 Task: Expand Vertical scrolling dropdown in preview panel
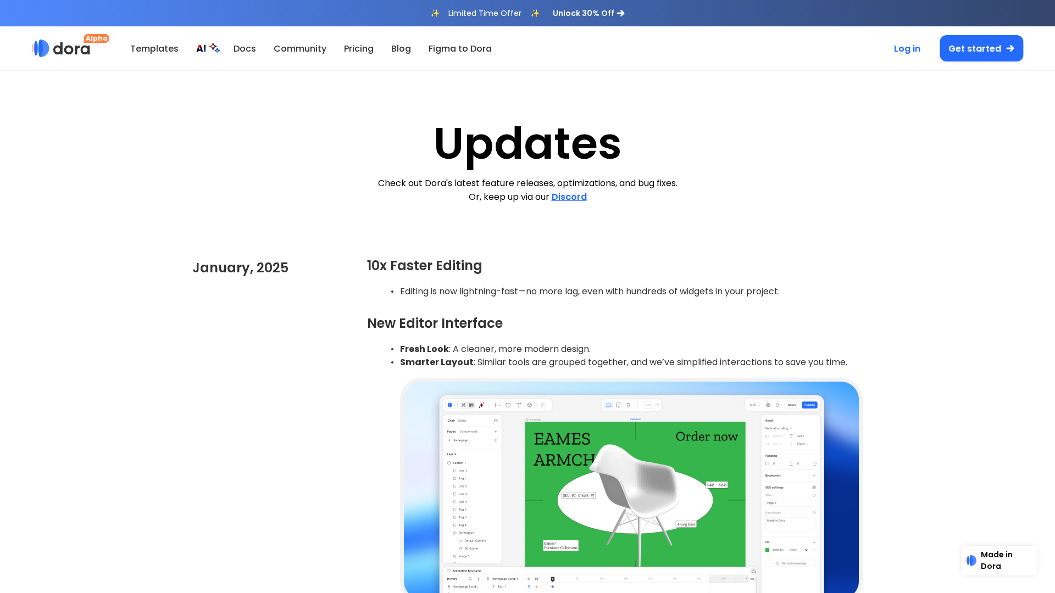pos(778,428)
